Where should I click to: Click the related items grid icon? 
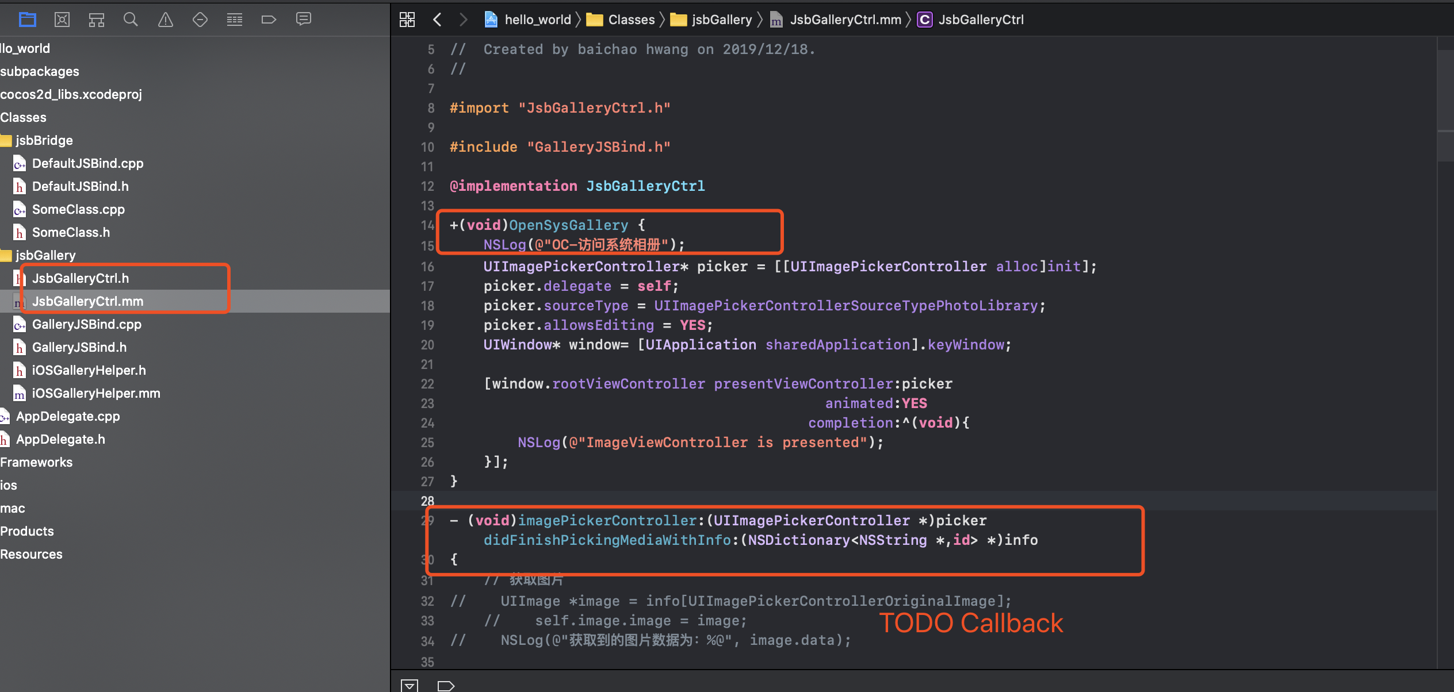coord(407,20)
